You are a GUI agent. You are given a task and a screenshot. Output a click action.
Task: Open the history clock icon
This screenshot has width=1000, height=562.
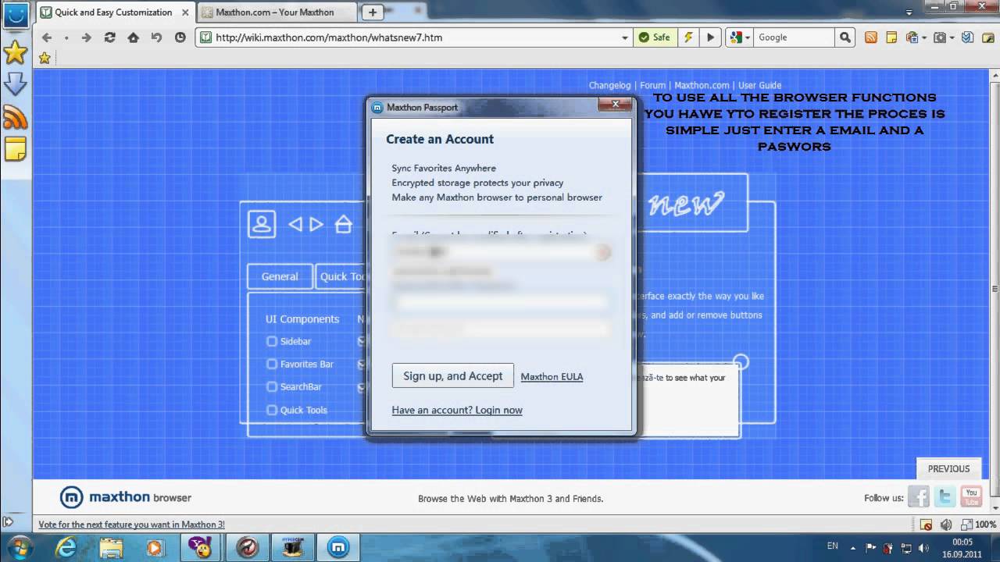180,37
